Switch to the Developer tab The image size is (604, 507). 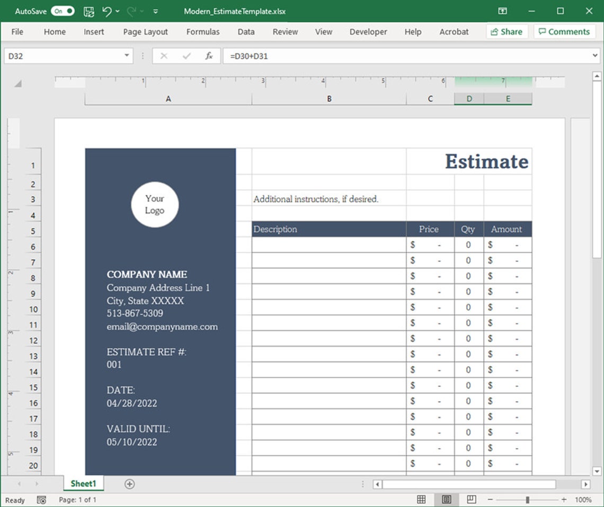pos(368,32)
